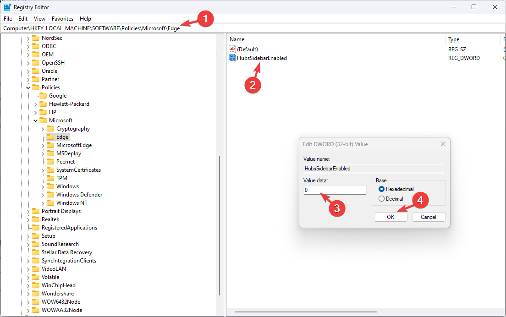Expand the Cryptography tree node

43,129
